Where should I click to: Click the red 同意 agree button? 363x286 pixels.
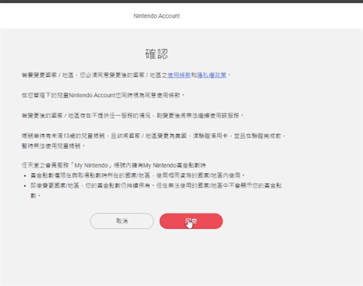(x=191, y=221)
